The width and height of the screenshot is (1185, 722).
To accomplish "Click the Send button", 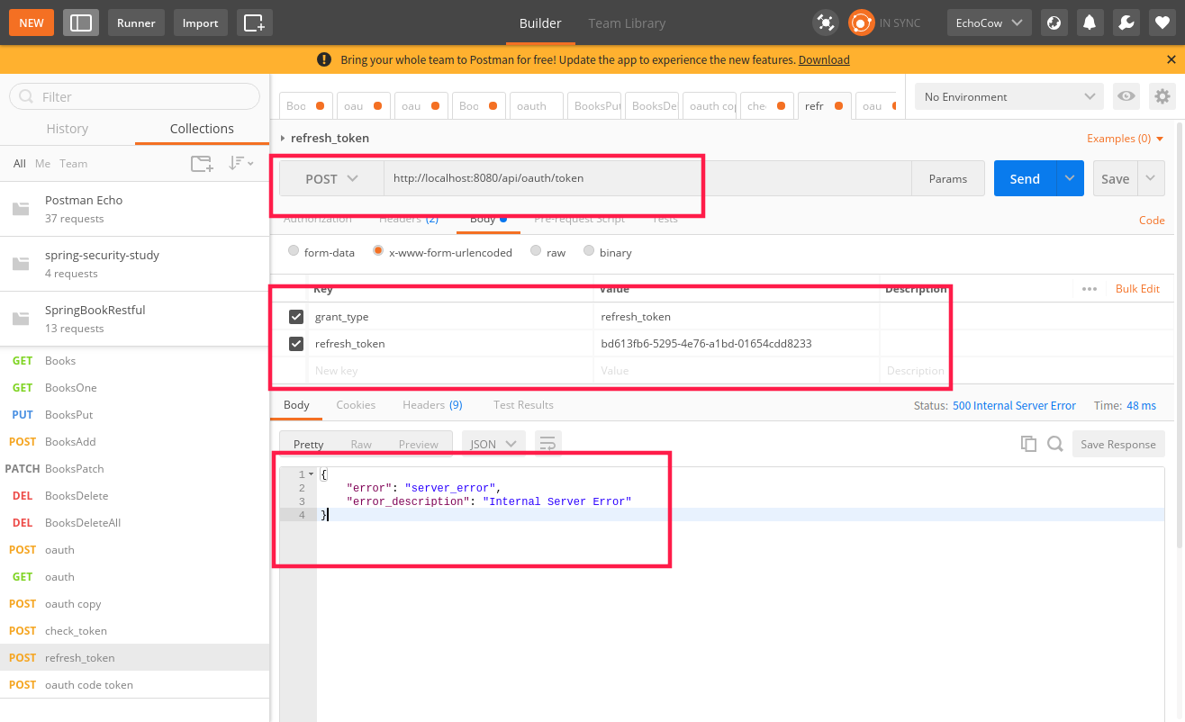I will pos(1025,178).
